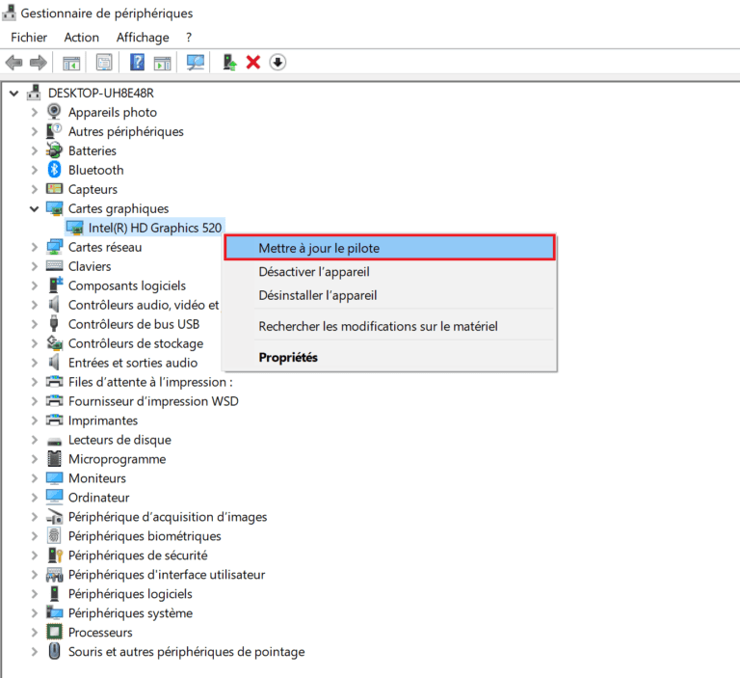Viewport: 740px width, 678px height.
Task: Expand the Périphériques système category
Action: (x=34, y=612)
